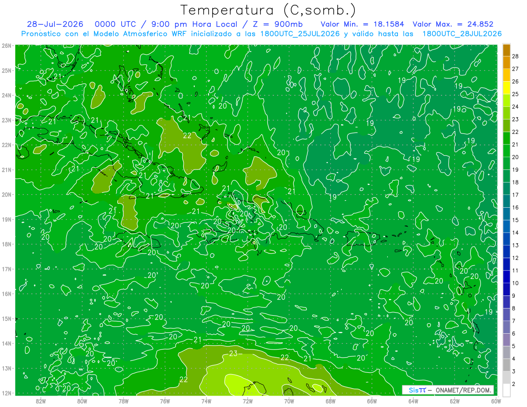The width and height of the screenshot is (527, 407).
Task: Click the title "Temperatura (C,somb.)"
Action: pyautogui.click(x=268, y=11)
